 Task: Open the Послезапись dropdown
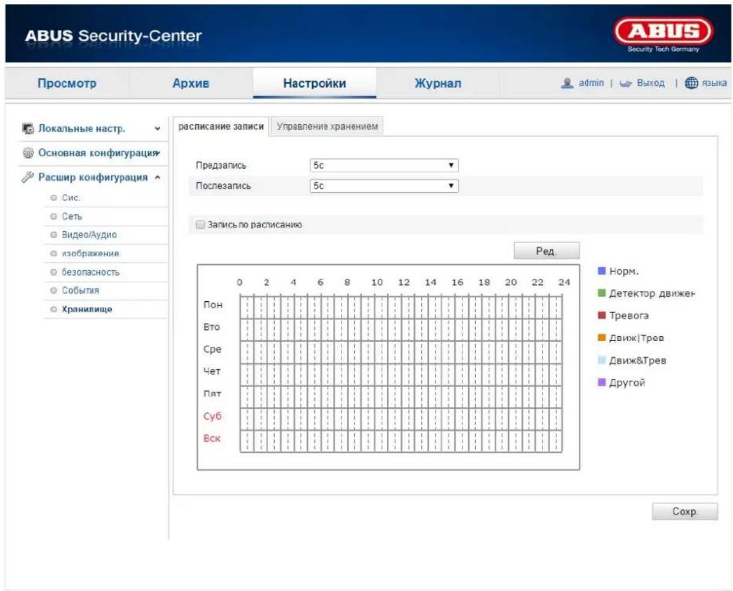(383, 186)
